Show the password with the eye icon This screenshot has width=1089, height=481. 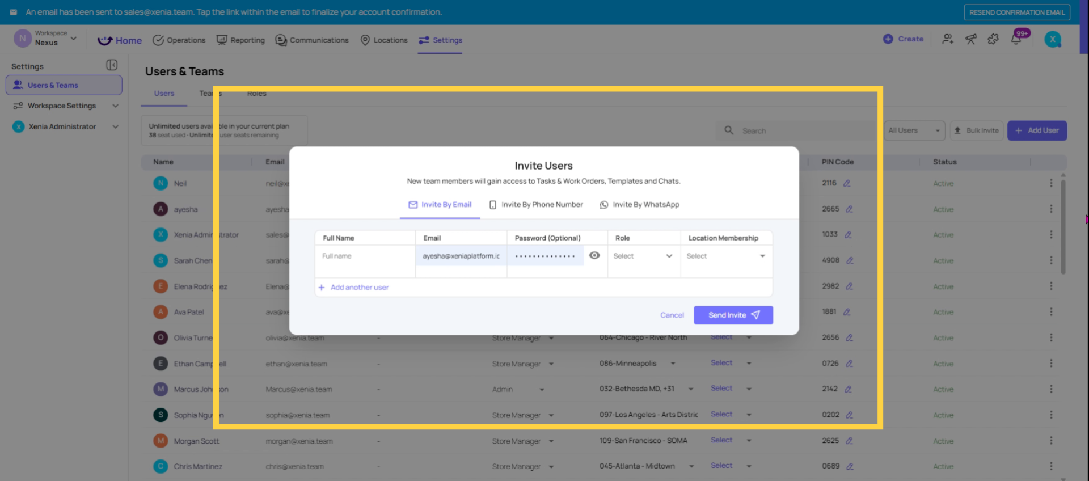(594, 256)
